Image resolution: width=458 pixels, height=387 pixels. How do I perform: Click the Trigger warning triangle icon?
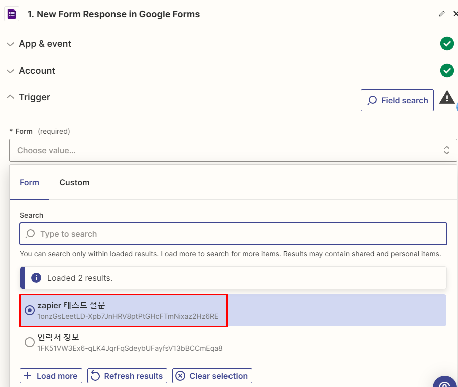point(447,97)
